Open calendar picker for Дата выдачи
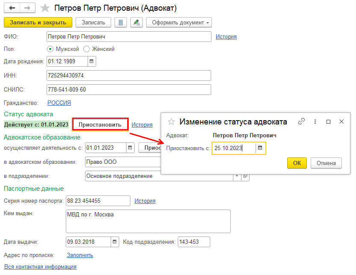Image resolution: width=356 pixels, height=275 pixels. pyautogui.click(x=114, y=242)
